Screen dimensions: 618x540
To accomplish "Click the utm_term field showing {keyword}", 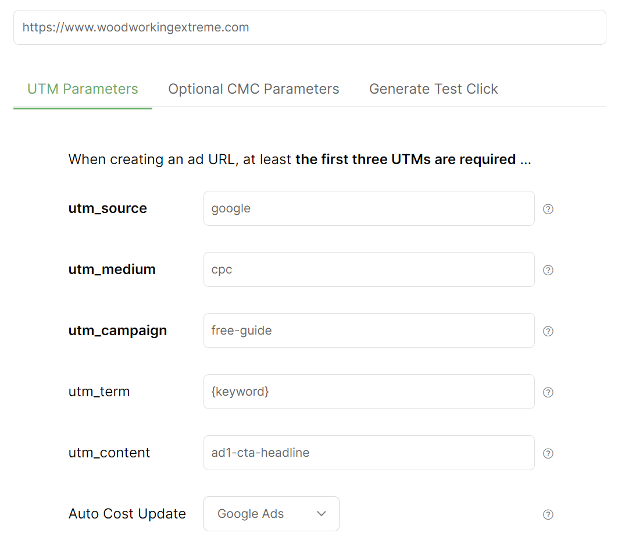I will [369, 392].
